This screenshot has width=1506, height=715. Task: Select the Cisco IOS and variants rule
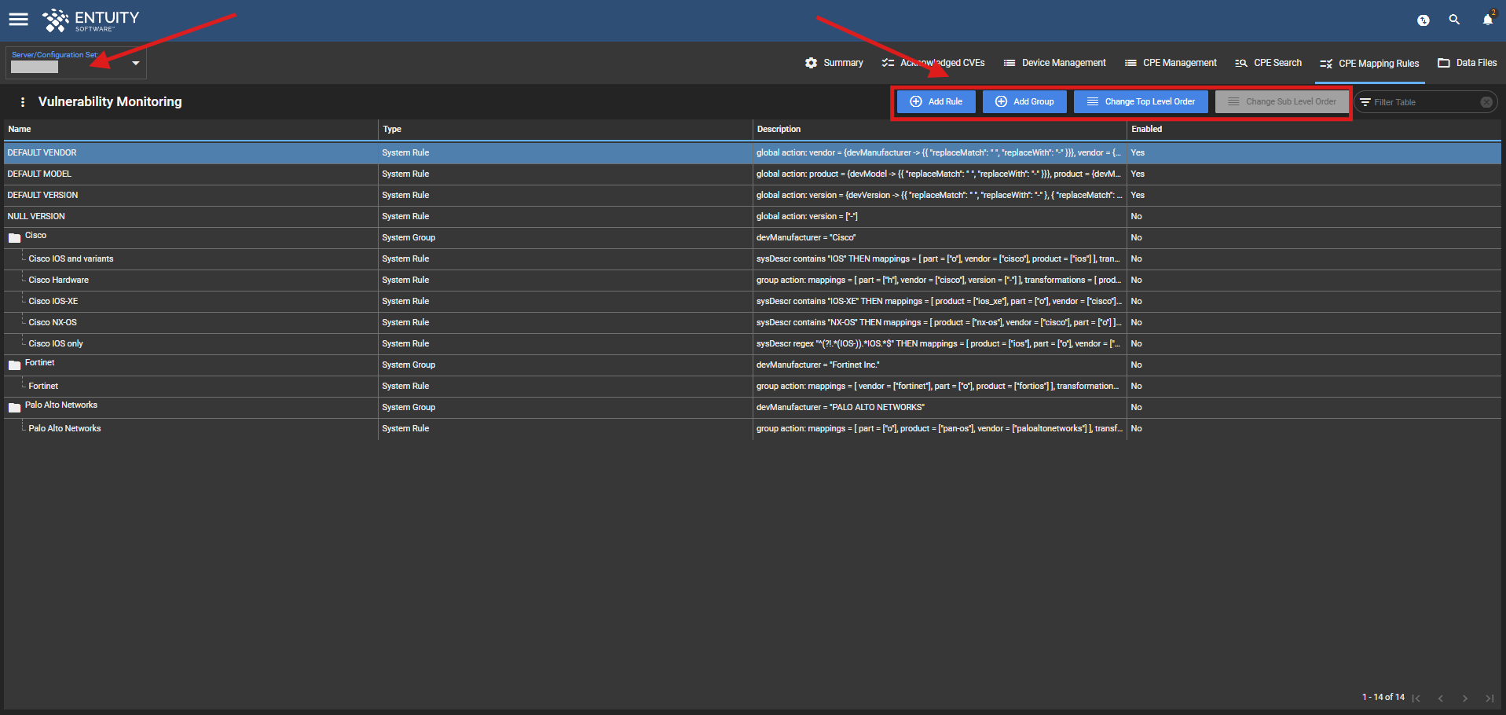click(753, 258)
